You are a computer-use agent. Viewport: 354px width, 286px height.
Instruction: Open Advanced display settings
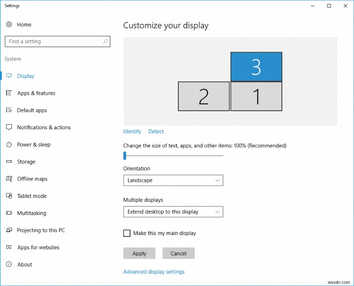point(154,271)
